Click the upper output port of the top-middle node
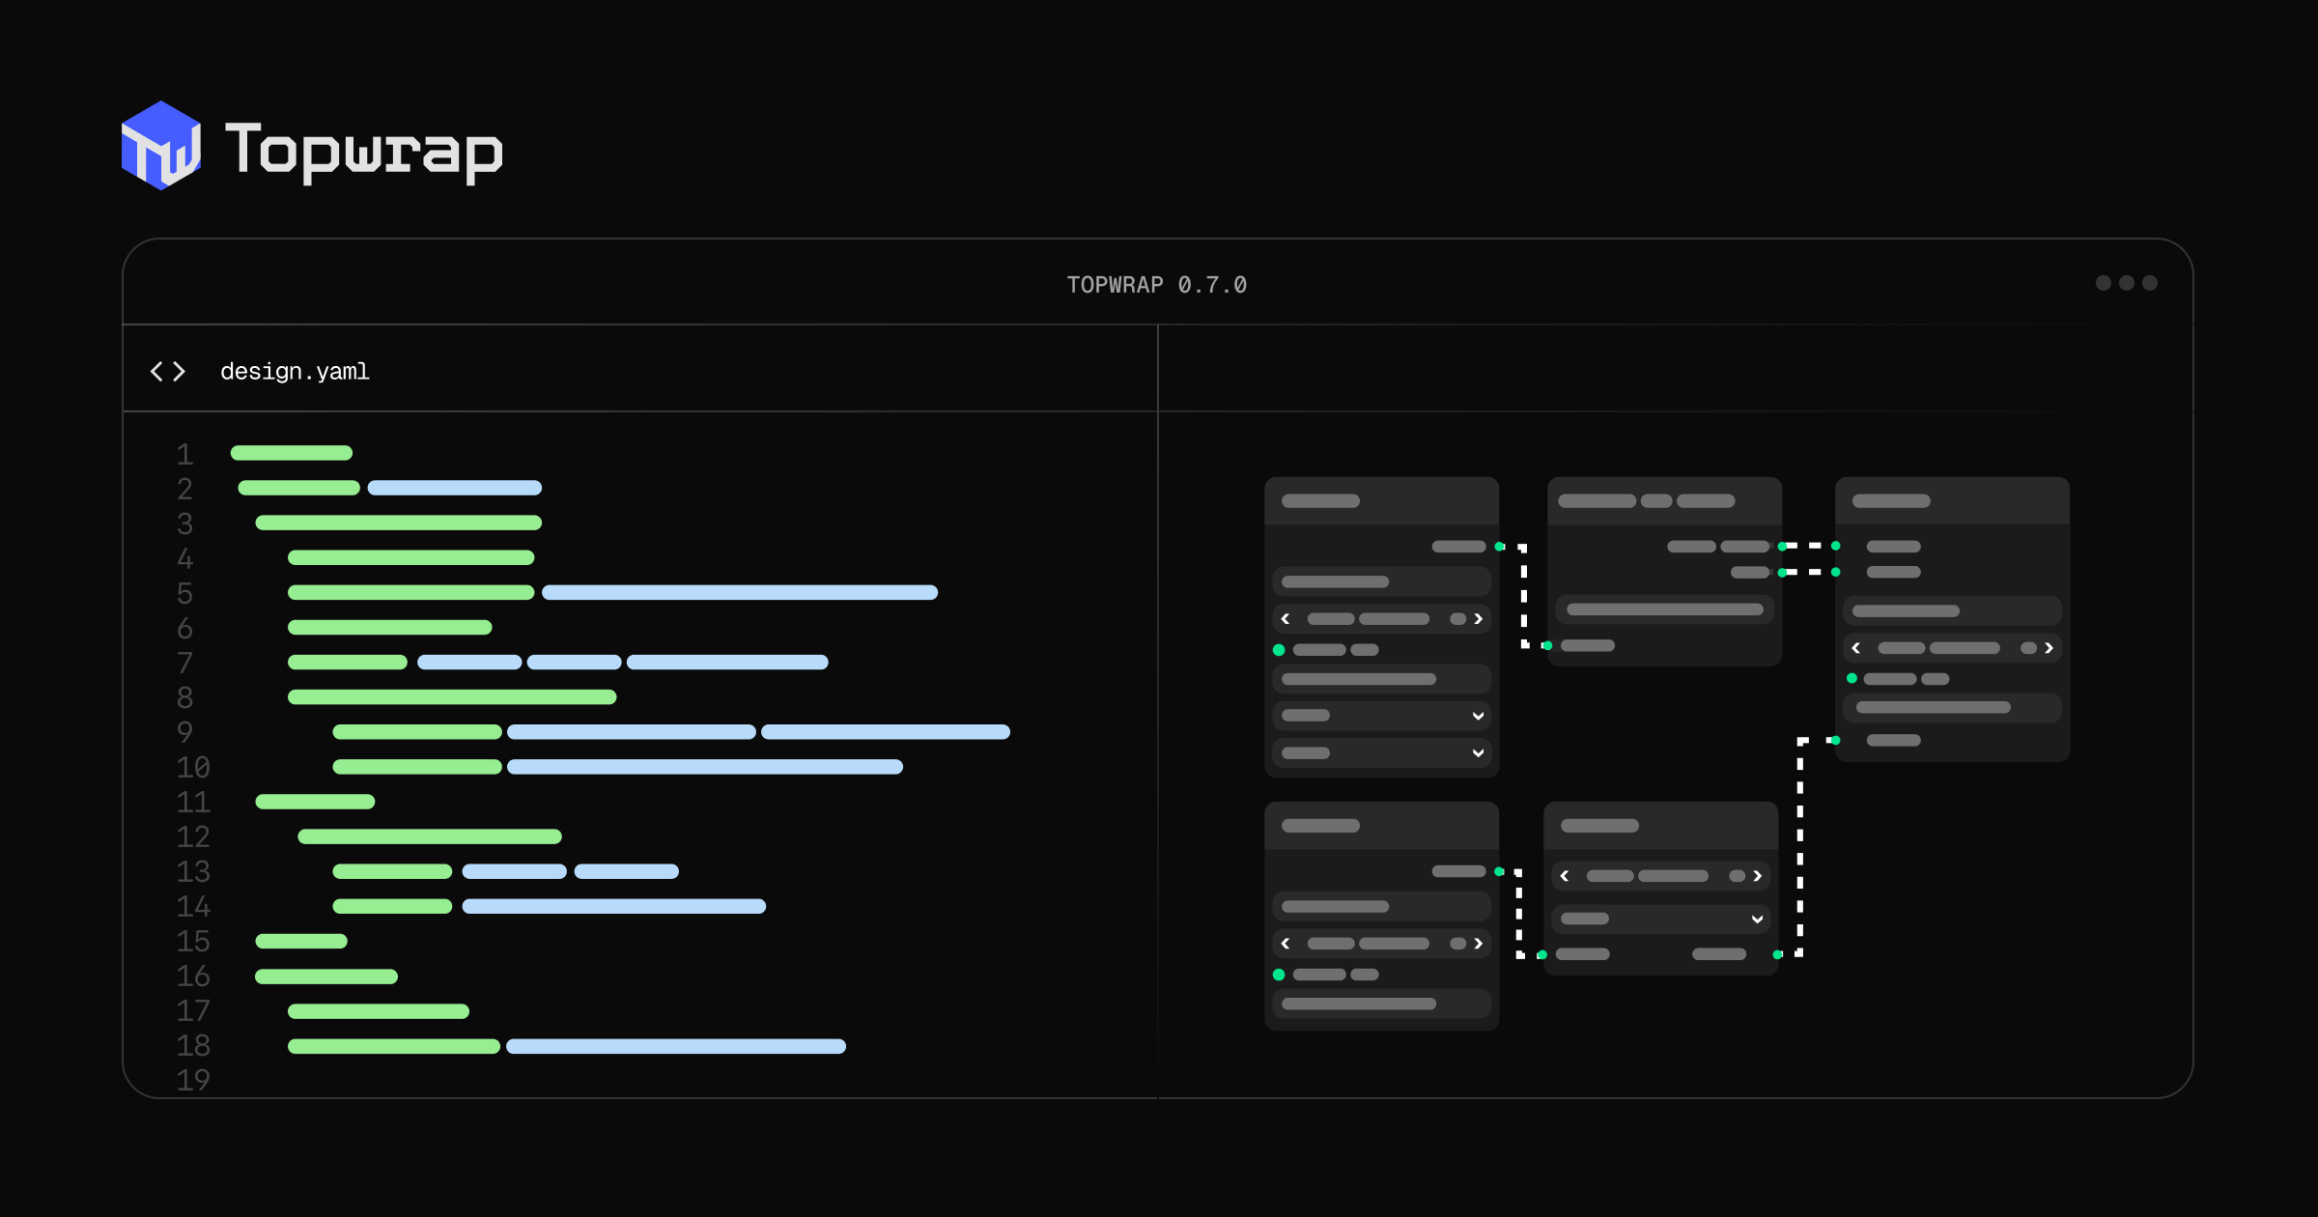Viewport: 2318px width, 1217px height. 1782,547
